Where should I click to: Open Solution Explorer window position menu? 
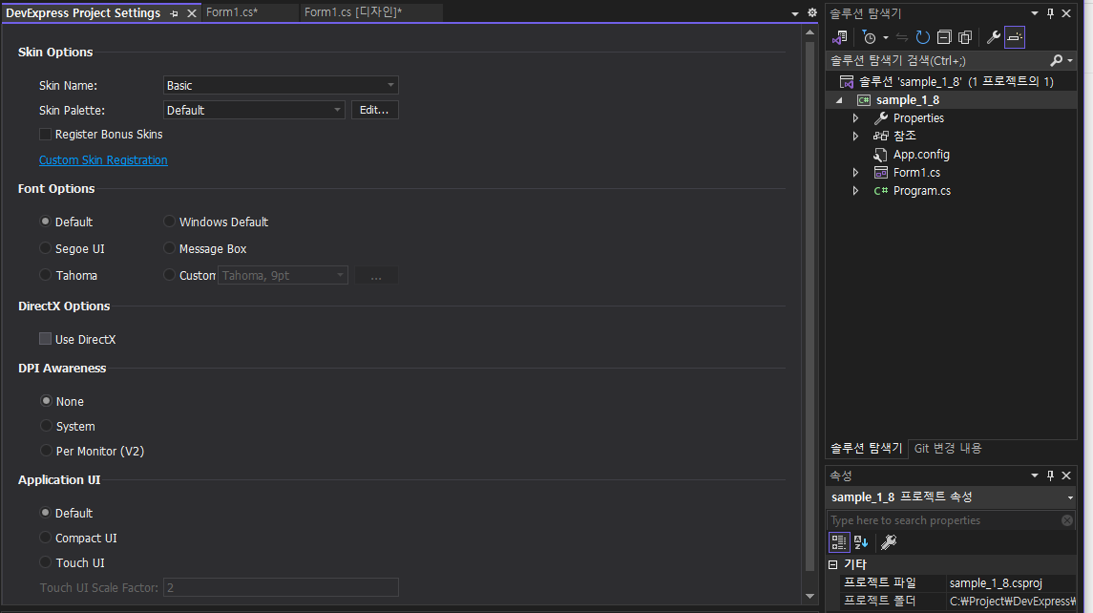tap(1035, 13)
